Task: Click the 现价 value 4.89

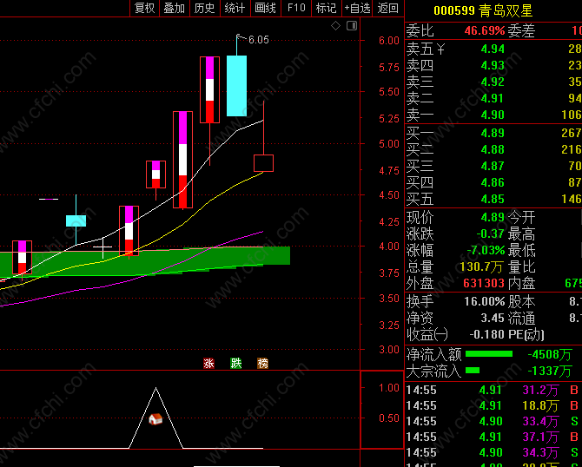Action: [x=493, y=217]
